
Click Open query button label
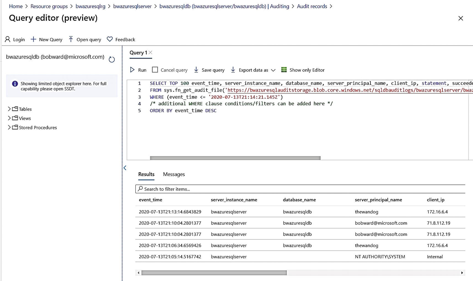pyautogui.click(x=89, y=39)
